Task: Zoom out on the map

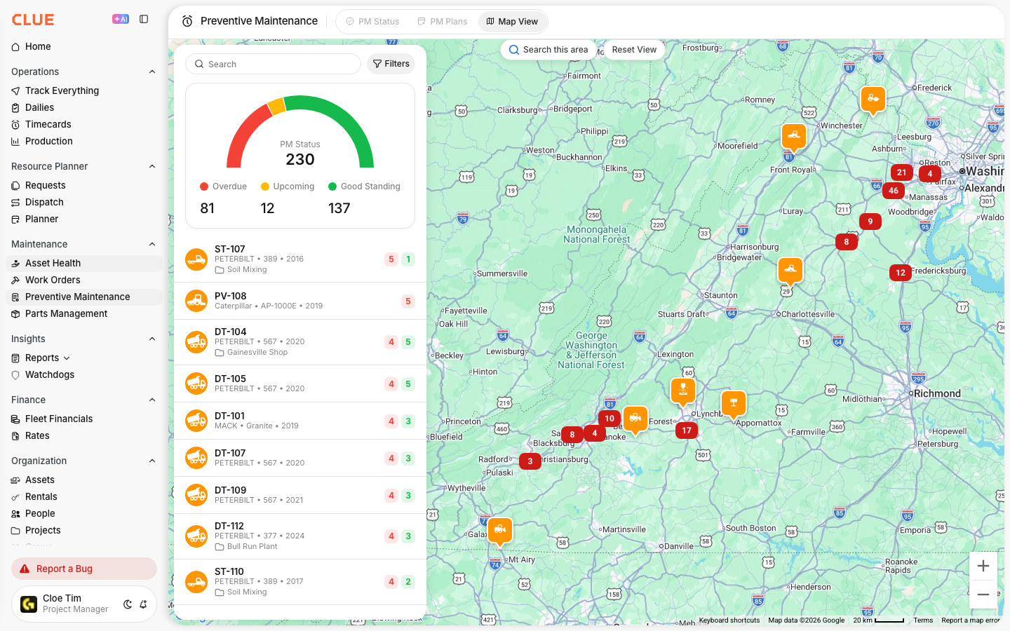Action: (x=983, y=595)
